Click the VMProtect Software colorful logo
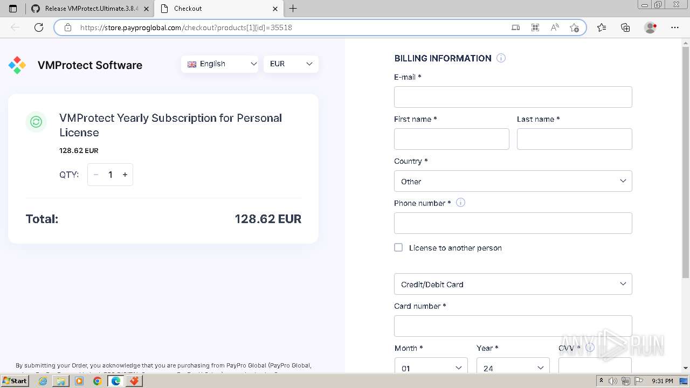The width and height of the screenshot is (690, 388). pos(17,65)
